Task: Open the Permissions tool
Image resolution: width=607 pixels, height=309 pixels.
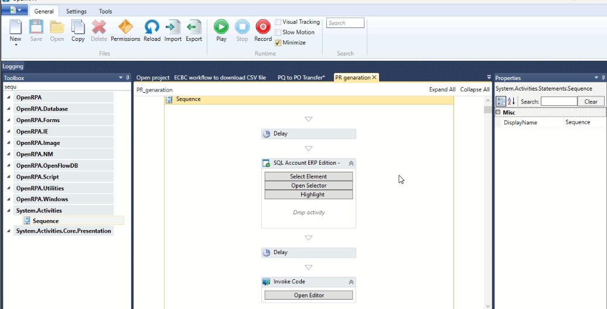Action: tap(125, 27)
